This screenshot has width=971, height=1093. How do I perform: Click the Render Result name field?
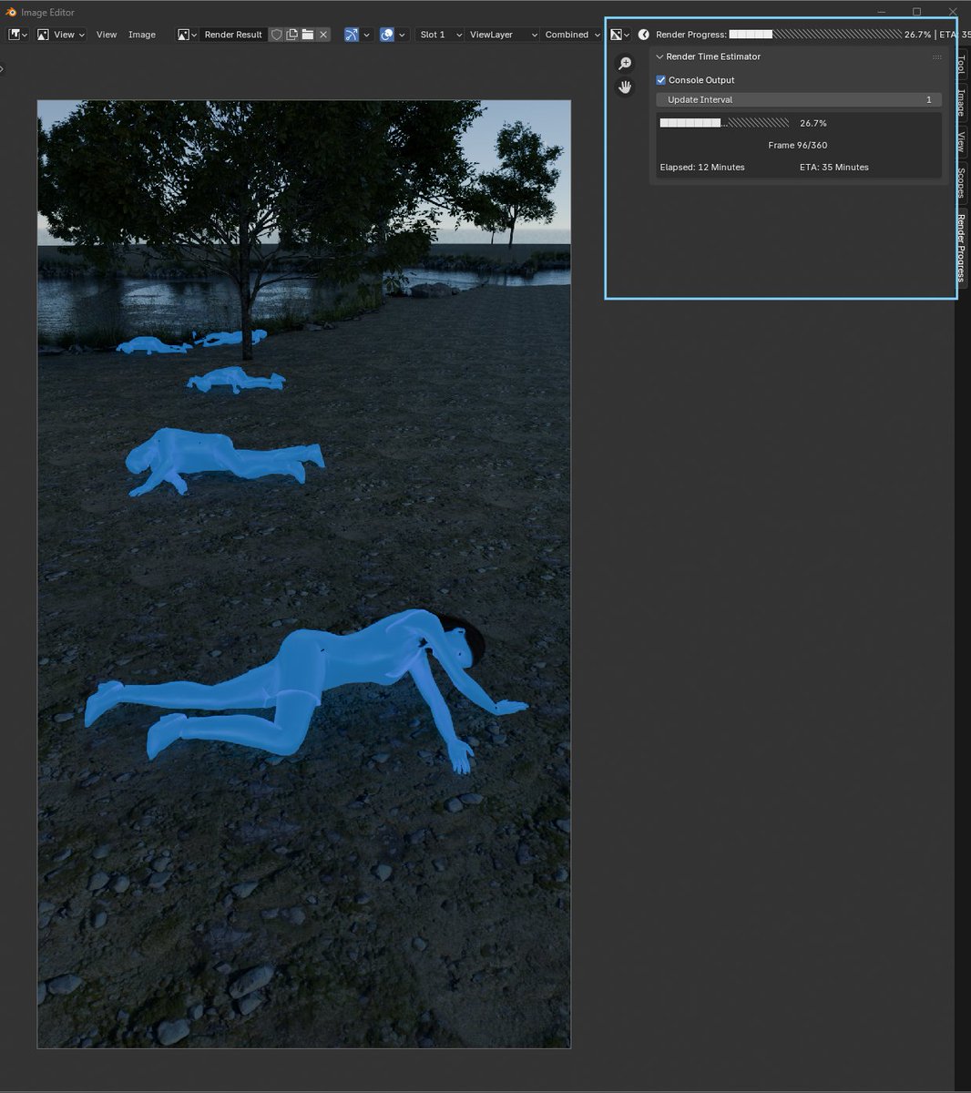tap(233, 35)
